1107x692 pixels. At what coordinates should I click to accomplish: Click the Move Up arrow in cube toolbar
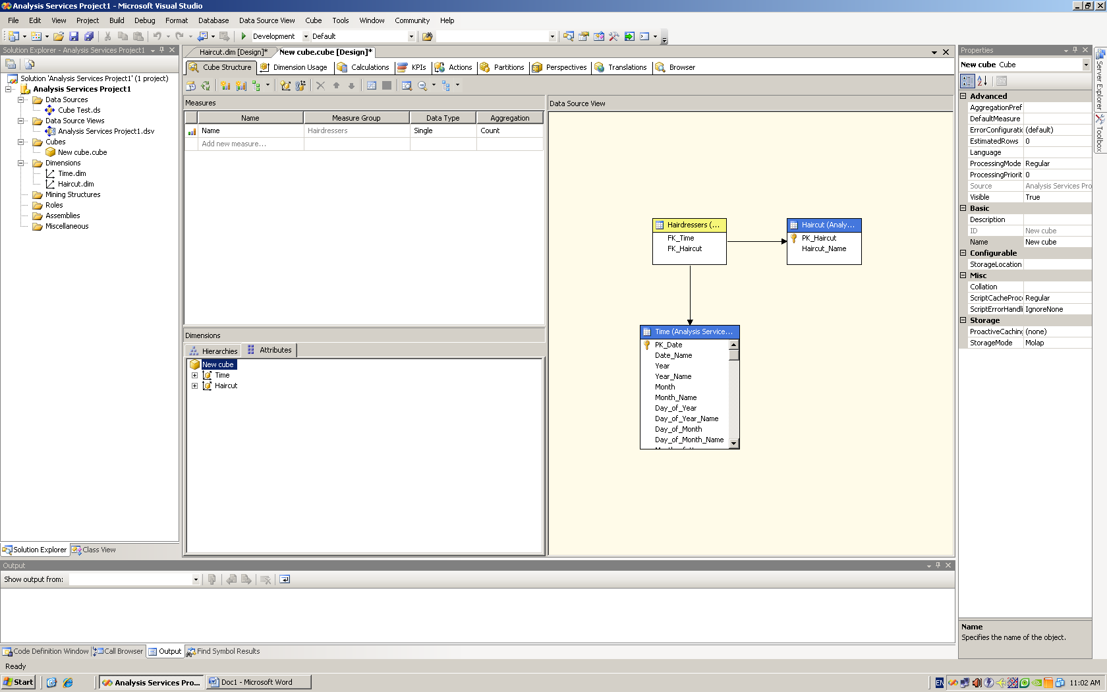tap(336, 86)
